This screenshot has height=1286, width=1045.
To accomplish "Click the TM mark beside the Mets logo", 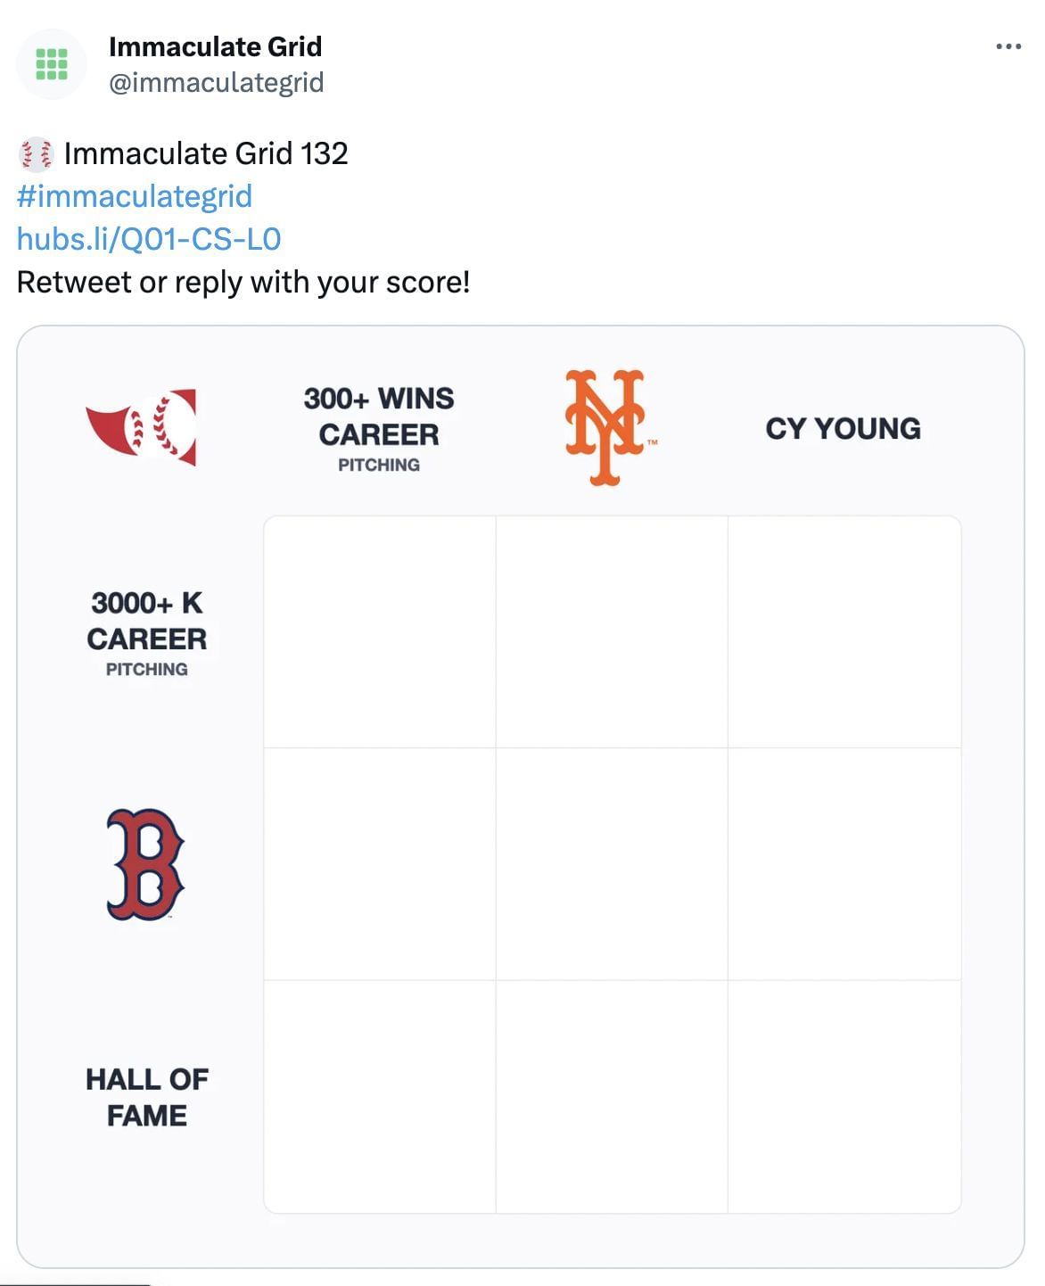I will click(654, 441).
